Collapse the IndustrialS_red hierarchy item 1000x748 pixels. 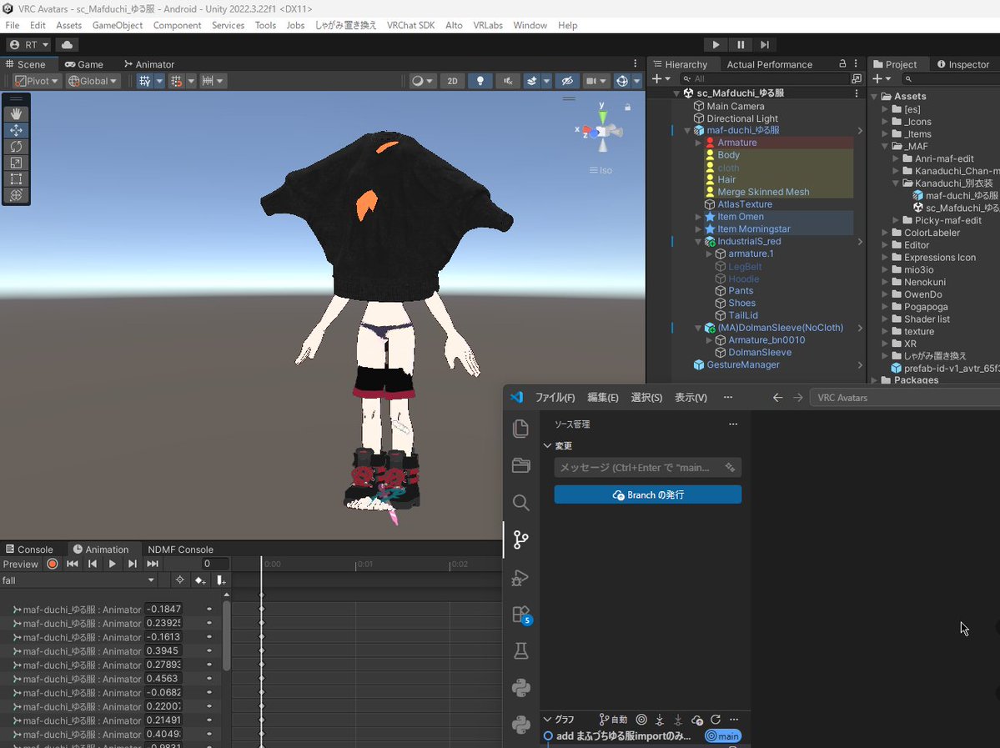point(698,242)
